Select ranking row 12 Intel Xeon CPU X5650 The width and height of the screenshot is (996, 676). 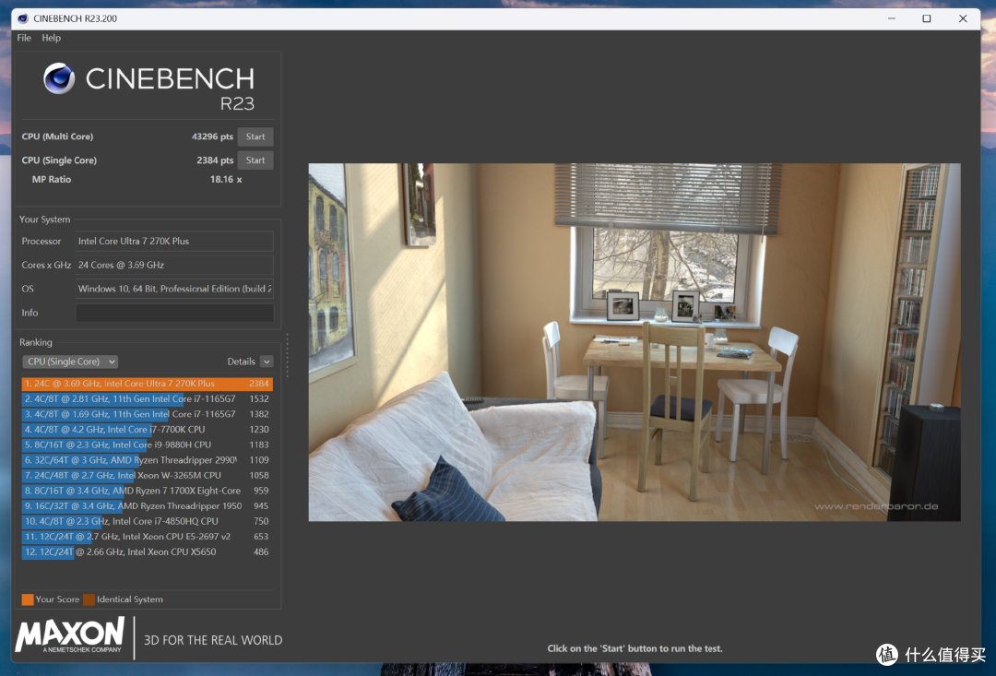tap(148, 552)
